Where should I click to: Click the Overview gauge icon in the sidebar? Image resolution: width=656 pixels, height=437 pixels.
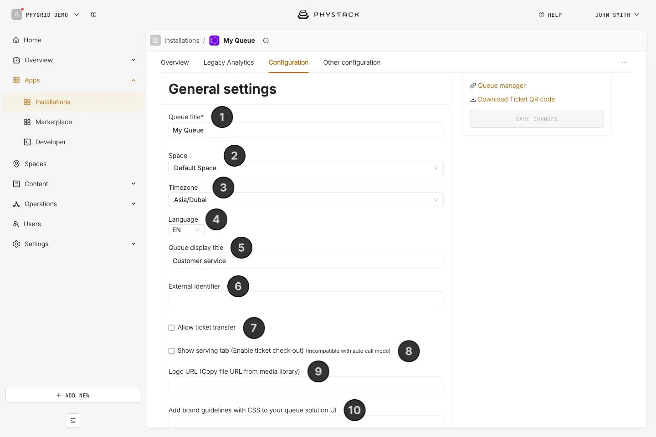[16, 60]
